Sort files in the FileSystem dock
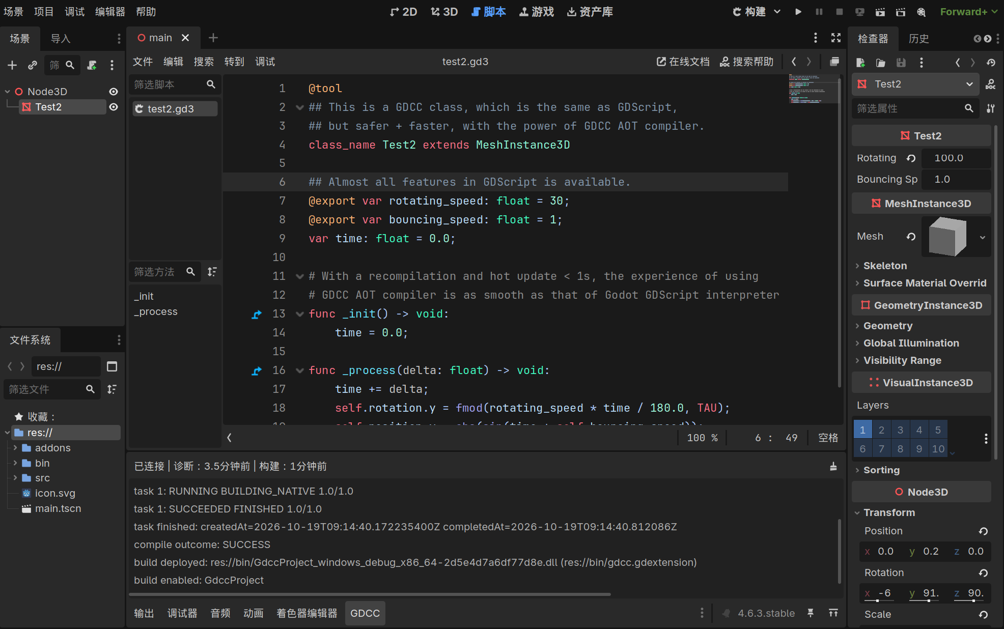 pos(112,389)
